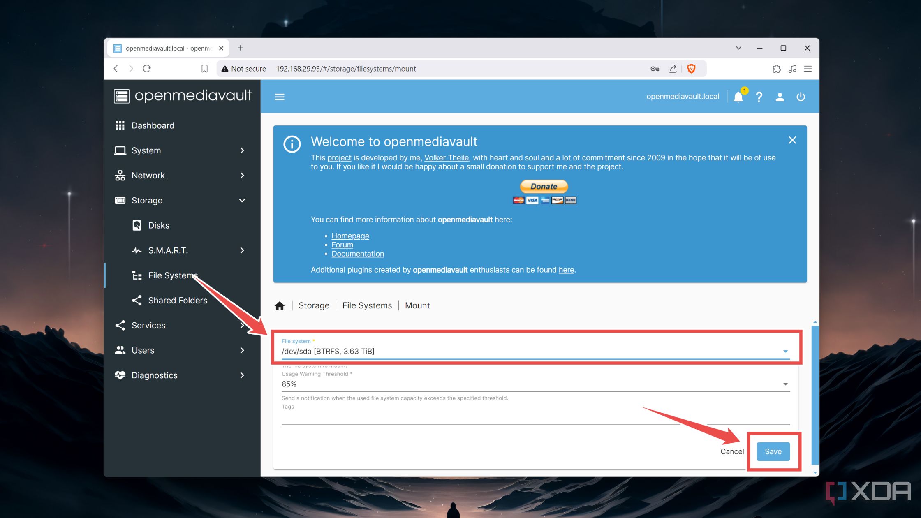Click the Storage breadcrumb tab
The image size is (921, 518).
(314, 305)
